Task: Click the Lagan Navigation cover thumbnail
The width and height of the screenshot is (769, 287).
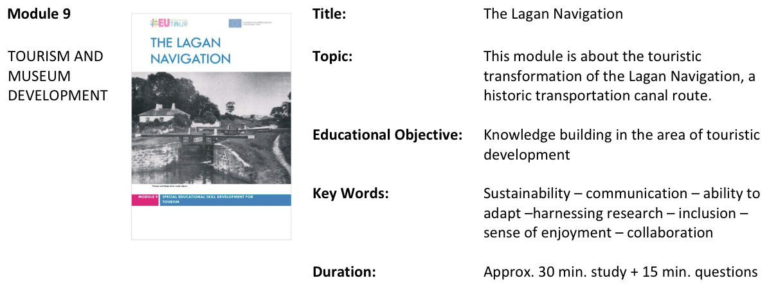Action: coord(211,127)
